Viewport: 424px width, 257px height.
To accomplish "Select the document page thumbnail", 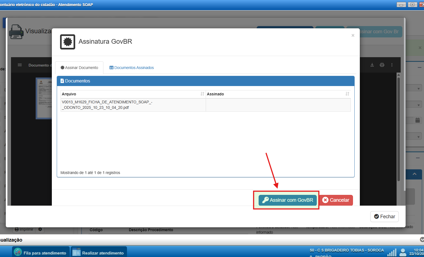I will point(44,98).
